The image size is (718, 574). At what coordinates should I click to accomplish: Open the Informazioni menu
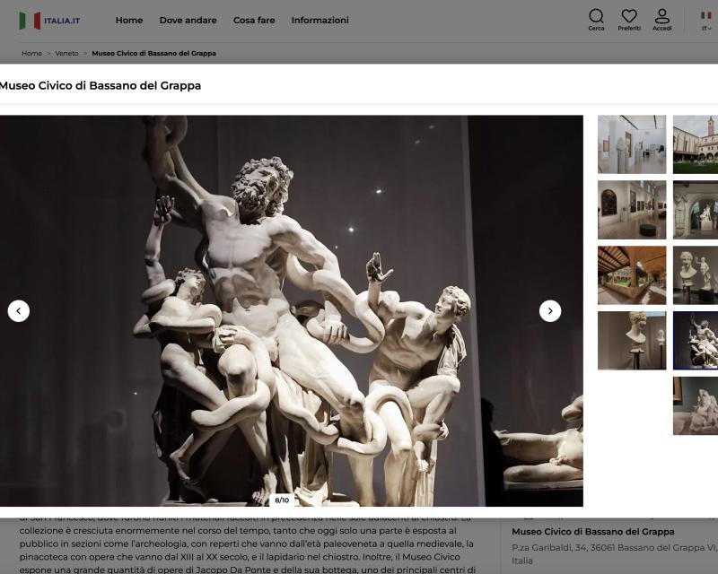320,20
